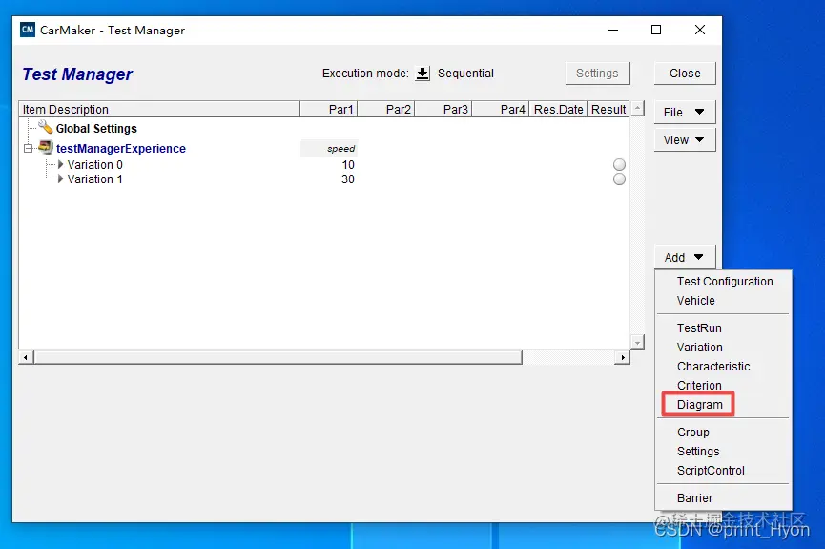Click the Par2 column header

(386, 109)
